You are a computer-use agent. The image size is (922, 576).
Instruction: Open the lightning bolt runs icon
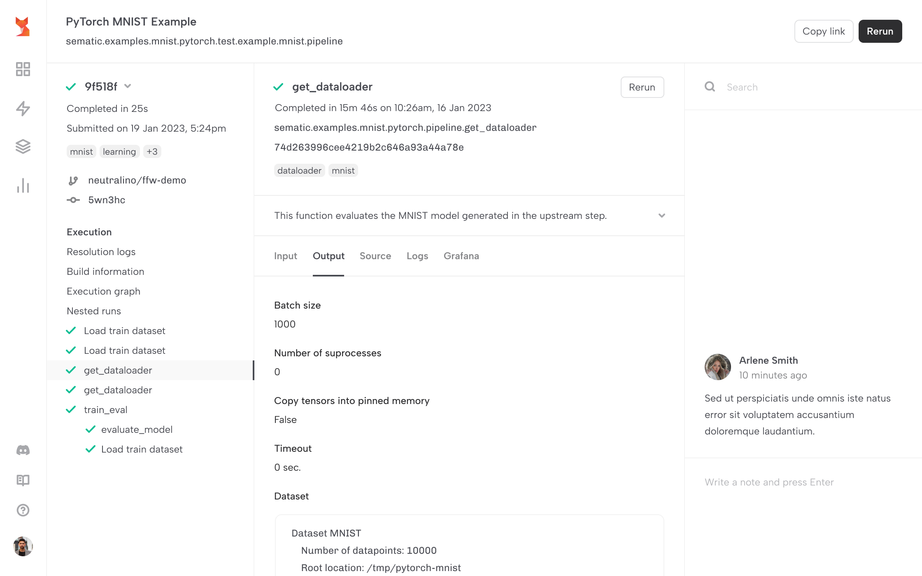point(23,108)
